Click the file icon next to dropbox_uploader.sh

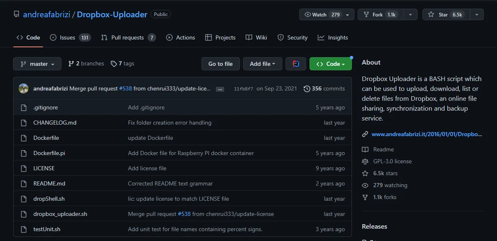click(x=23, y=214)
